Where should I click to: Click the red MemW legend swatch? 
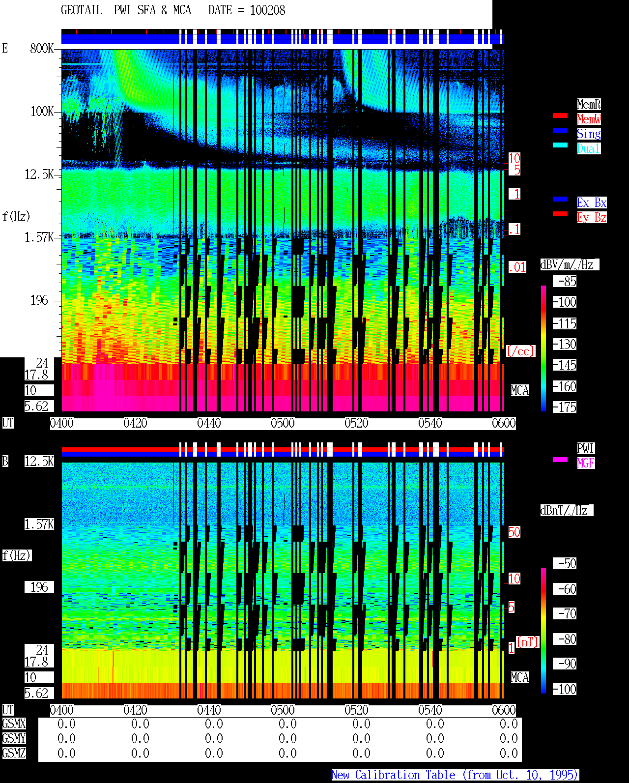point(560,116)
